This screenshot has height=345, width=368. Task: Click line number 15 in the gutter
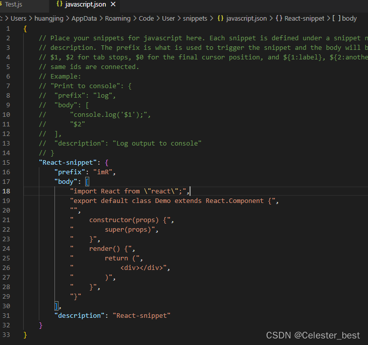click(7, 162)
